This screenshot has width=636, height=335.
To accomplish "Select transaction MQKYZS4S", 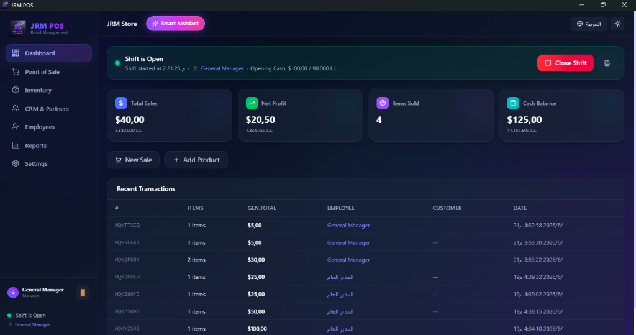I will [365, 329].
